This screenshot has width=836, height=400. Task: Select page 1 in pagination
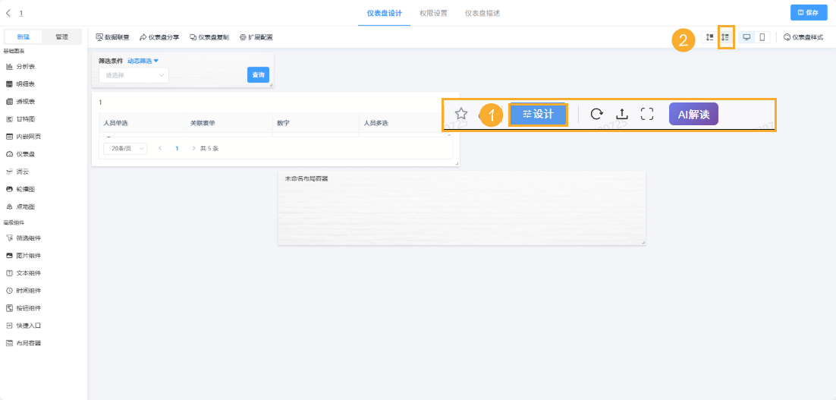click(177, 149)
